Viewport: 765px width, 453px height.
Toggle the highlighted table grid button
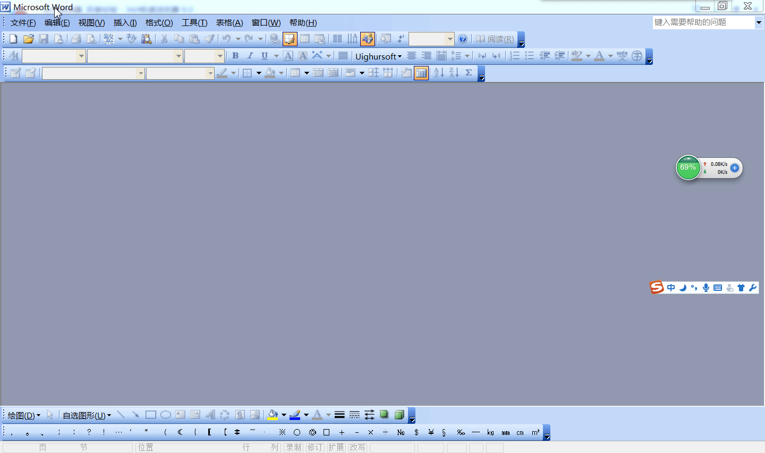point(421,73)
